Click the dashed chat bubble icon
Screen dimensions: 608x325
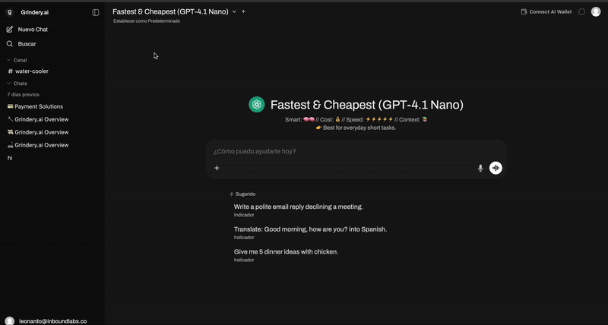click(581, 12)
